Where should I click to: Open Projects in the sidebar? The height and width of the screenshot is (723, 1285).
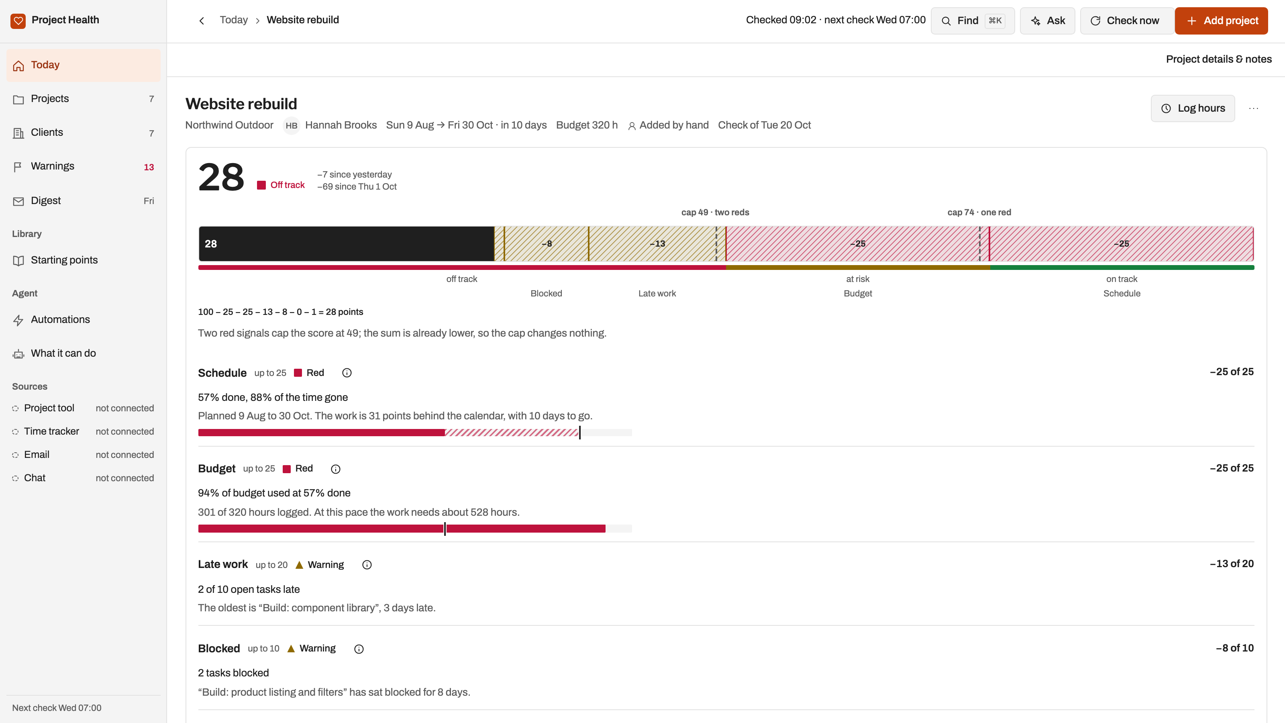click(x=83, y=99)
